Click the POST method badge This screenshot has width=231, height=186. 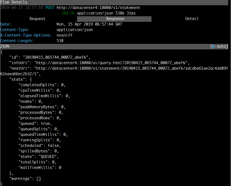pyautogui.click(x=50, y=8)
